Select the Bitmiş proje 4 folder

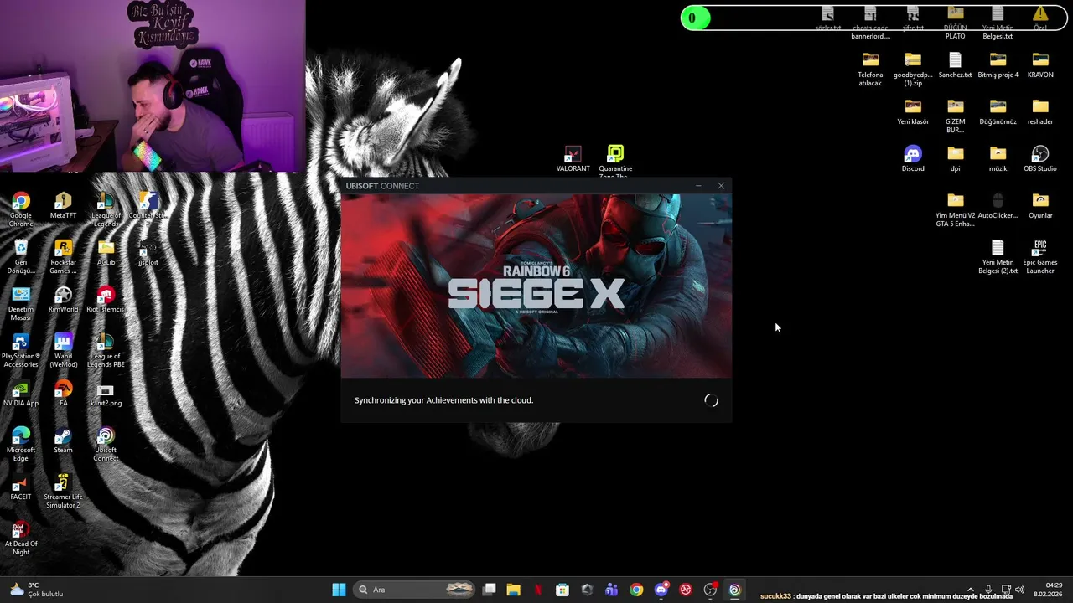[x=998, y=64]
